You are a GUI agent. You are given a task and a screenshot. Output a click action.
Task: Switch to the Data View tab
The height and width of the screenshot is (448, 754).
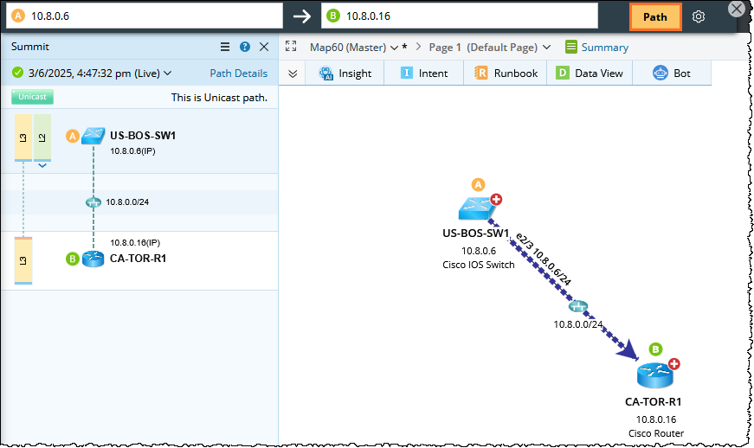pos(590,74)
